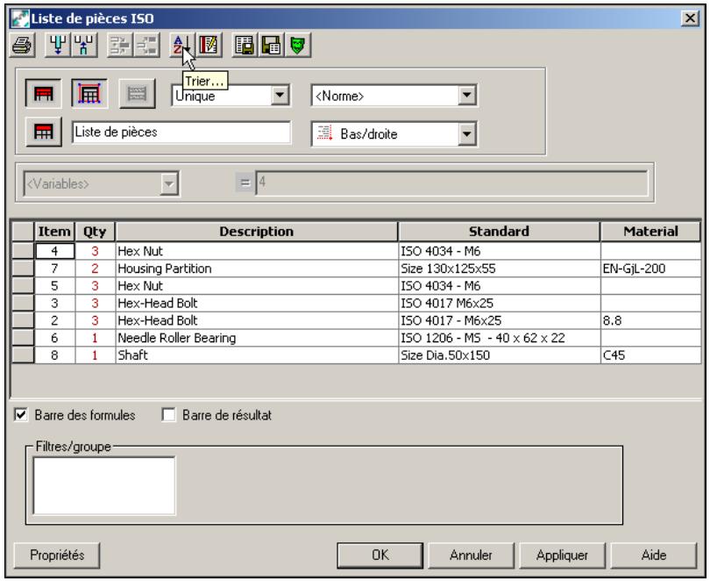Click the Propriétés button
This screenshot has height=581, width=710.
click(x=57, y=556)
